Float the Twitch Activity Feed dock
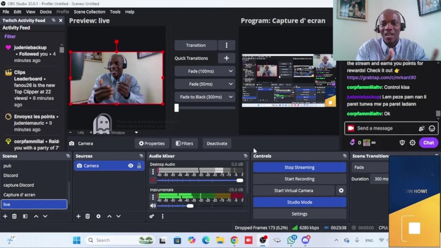The height and width of the screenshot is (248, 441). click(53, 20)
